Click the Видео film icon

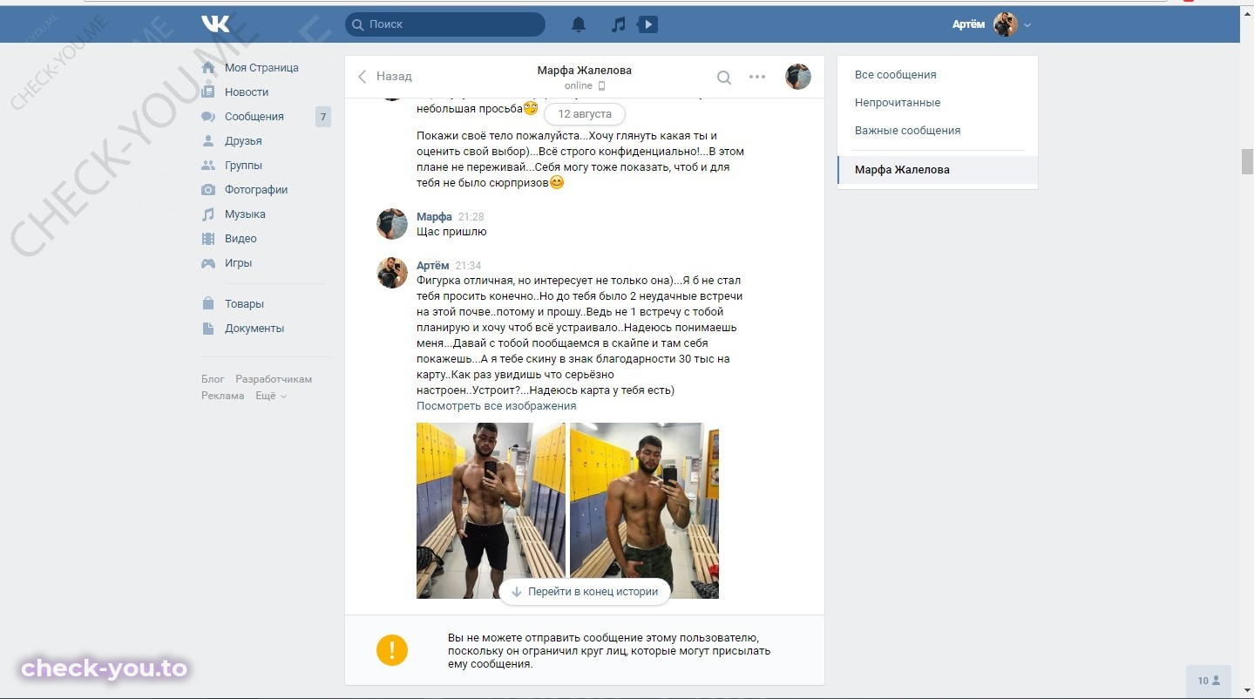(x=208, y=239)
